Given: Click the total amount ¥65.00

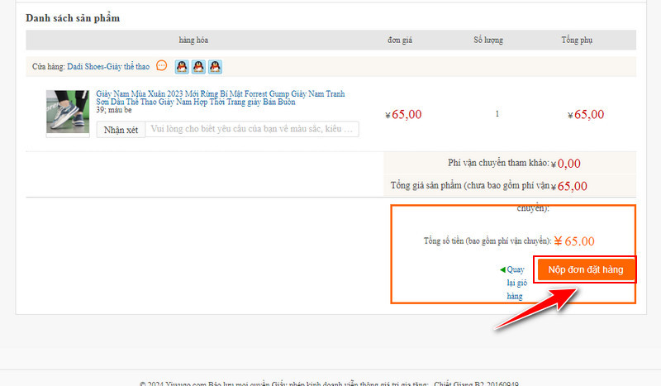Looking at the screenshot, I should pos(574,241).
